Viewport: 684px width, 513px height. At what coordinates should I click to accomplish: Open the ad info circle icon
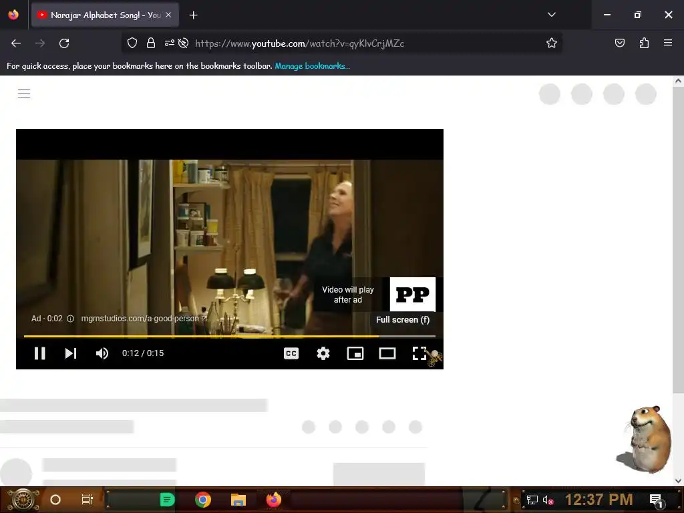click(70, 319)
